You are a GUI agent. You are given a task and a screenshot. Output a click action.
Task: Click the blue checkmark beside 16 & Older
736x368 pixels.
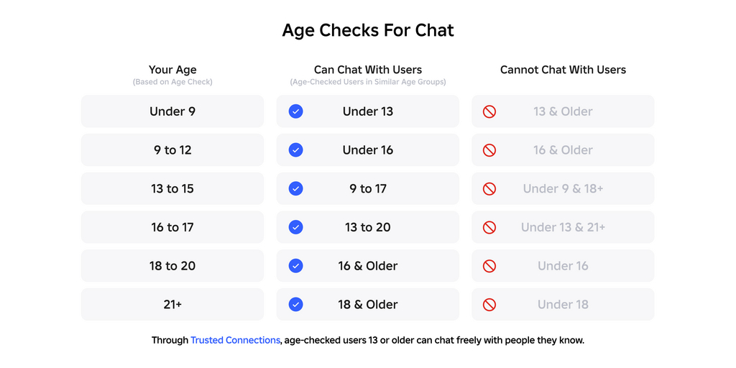click(x=295, y=266)
